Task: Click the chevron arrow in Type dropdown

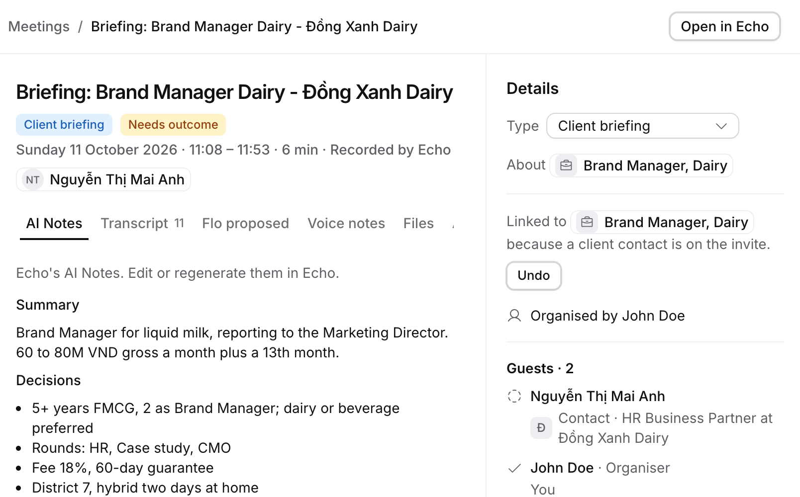Action: (721, 126)
